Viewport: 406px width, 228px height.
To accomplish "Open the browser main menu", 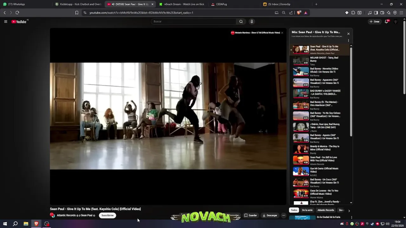I will [401, 13].
